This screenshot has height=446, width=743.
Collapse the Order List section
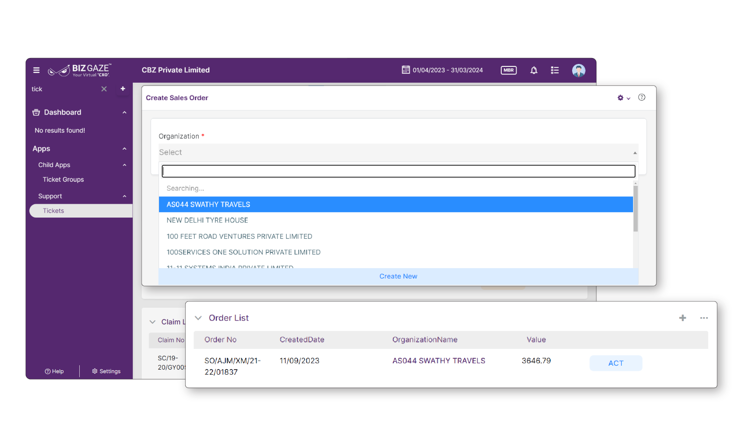tap(198, 318)
